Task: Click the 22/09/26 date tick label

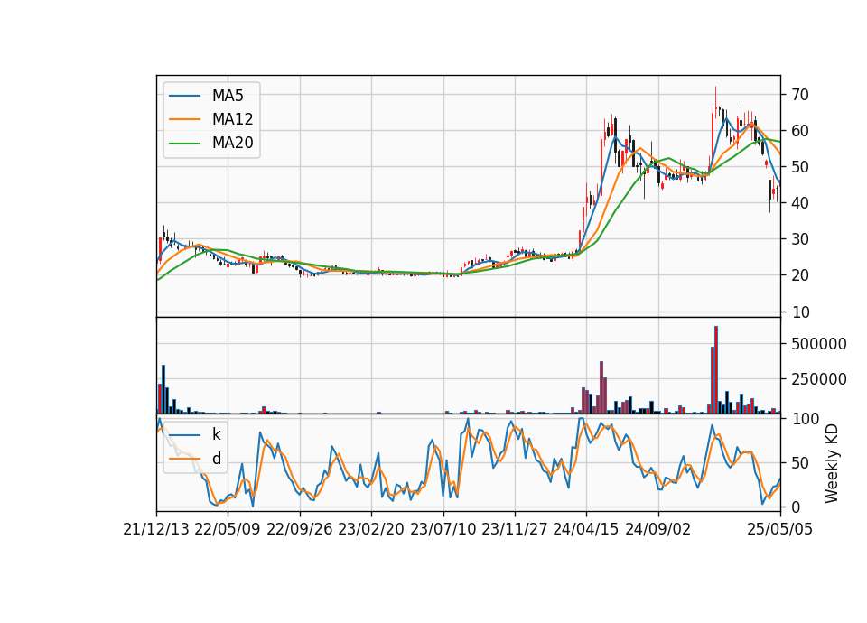Action: pos(299,529)
